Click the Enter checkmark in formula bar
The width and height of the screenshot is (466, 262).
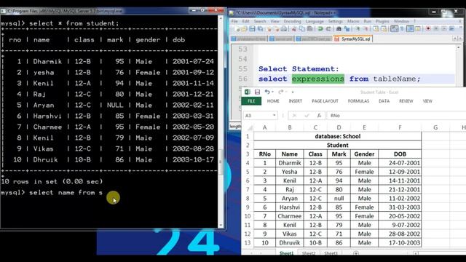click(x=307, y=115)
